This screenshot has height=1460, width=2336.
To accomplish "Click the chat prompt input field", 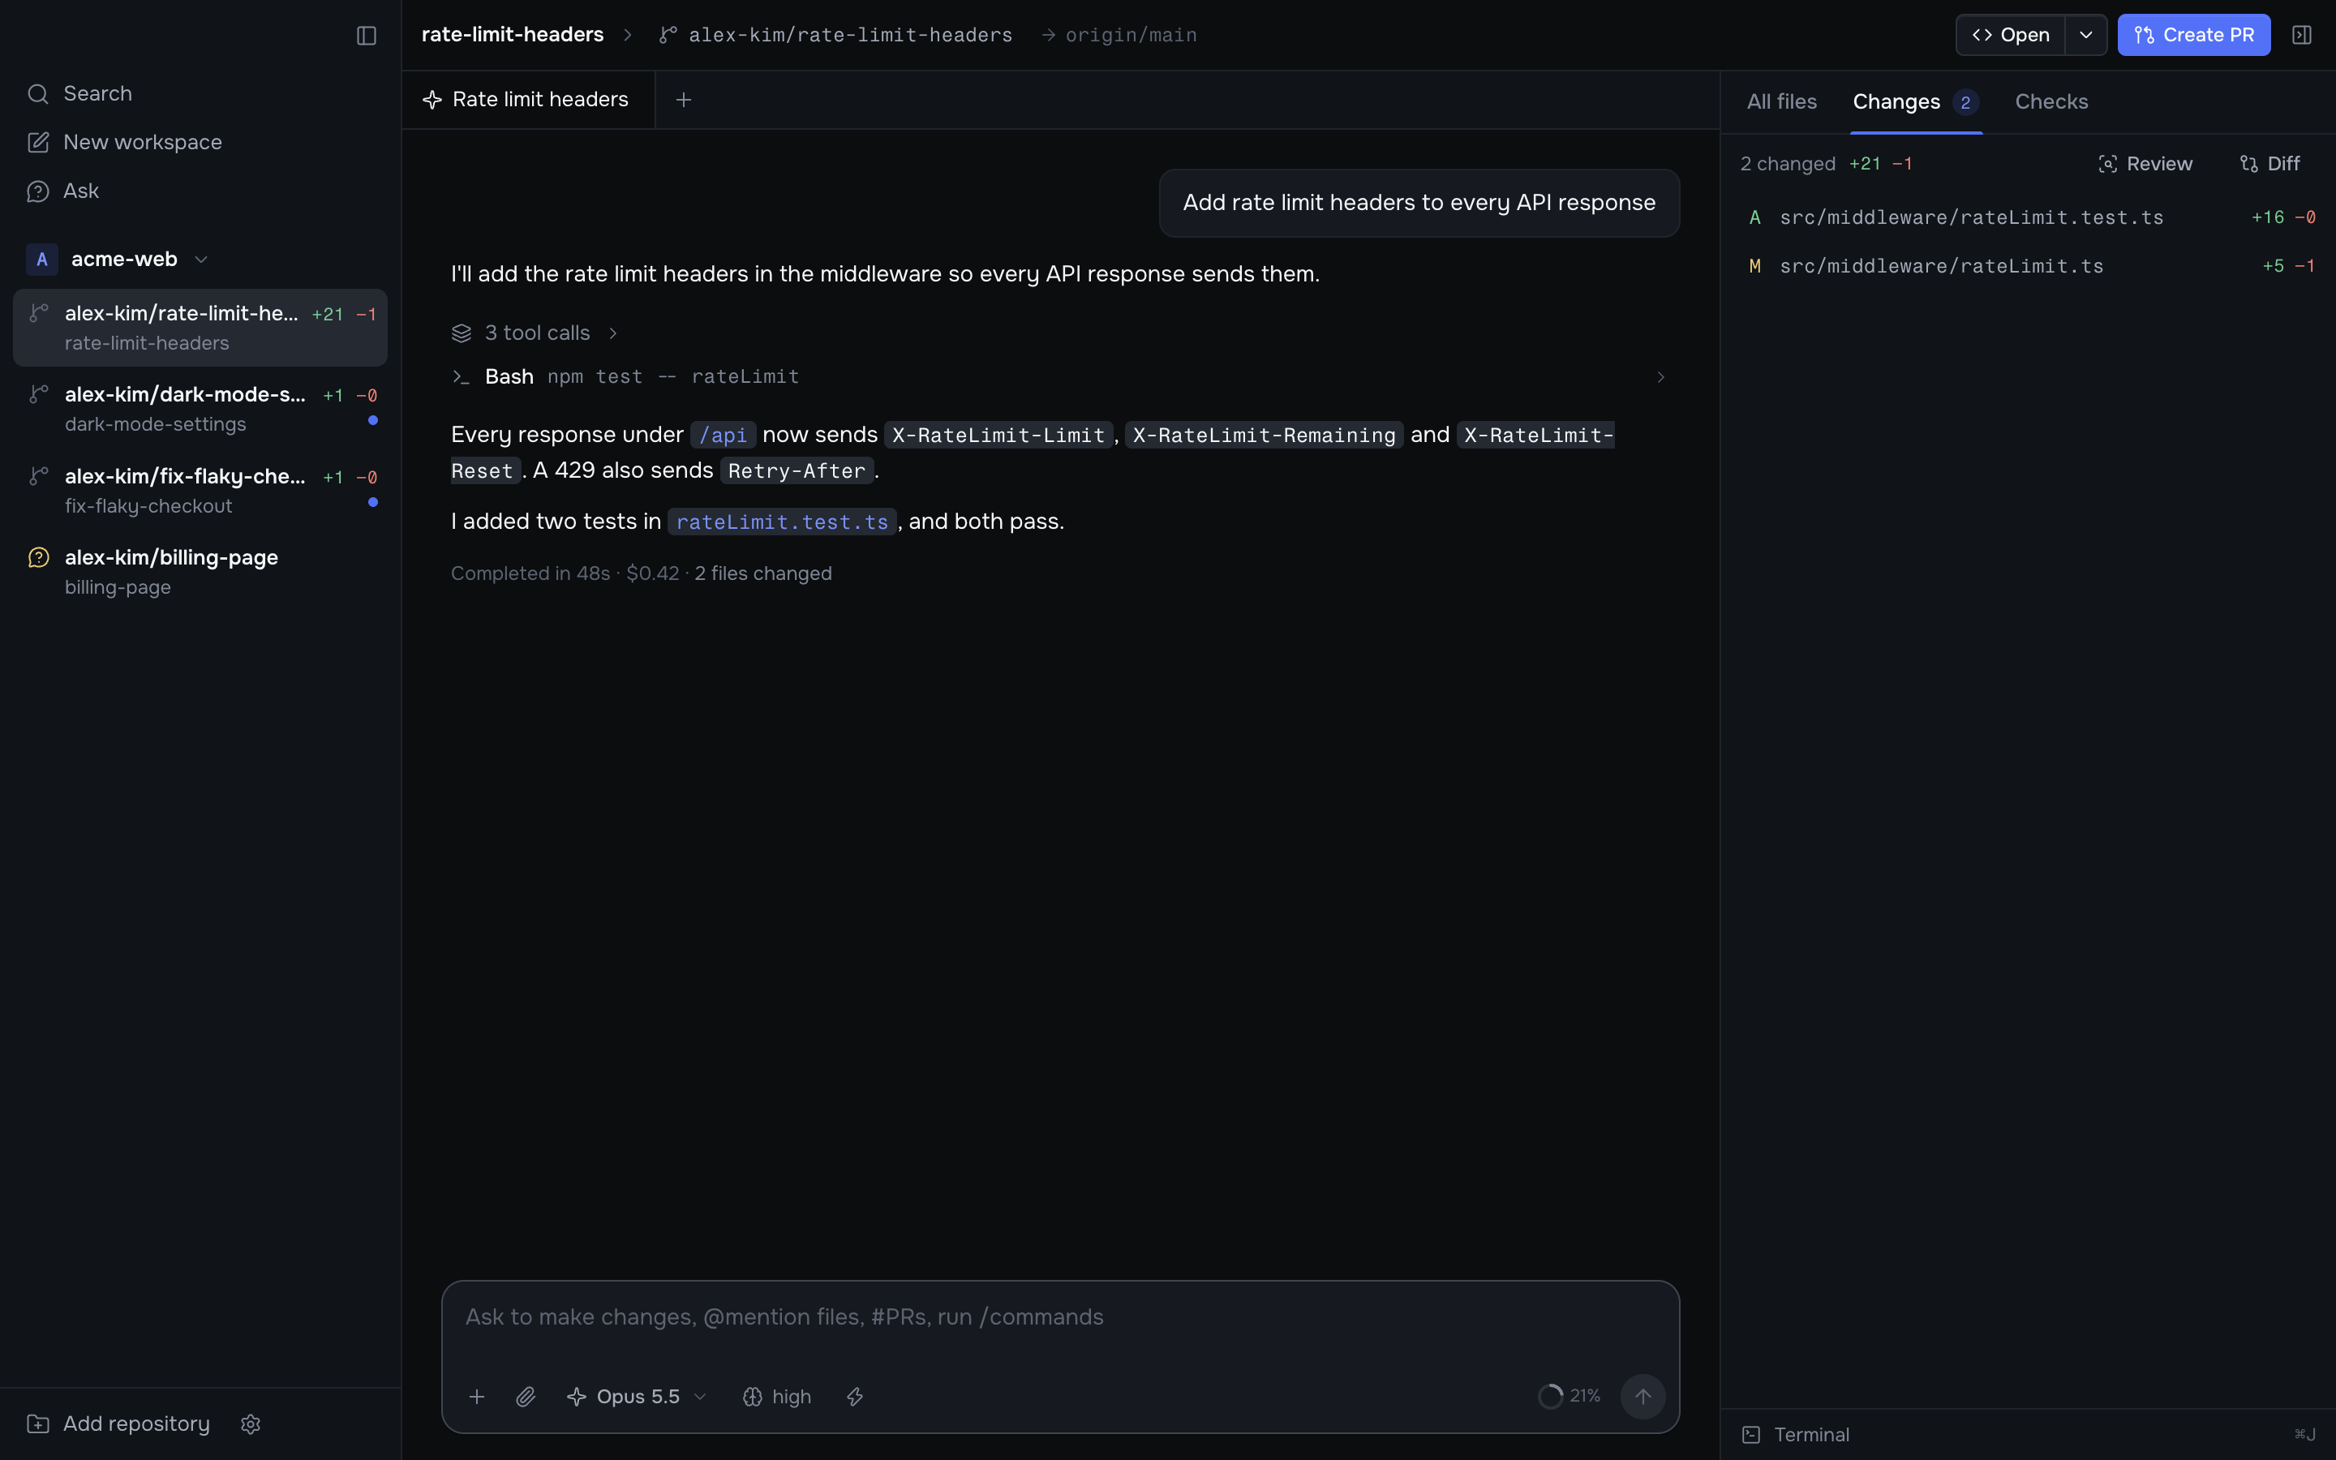I will pos(1060,1317).
